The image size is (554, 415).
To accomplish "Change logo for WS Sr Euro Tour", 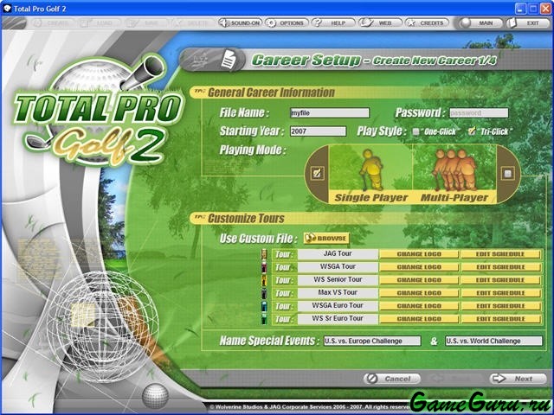I will click(419, 319).
